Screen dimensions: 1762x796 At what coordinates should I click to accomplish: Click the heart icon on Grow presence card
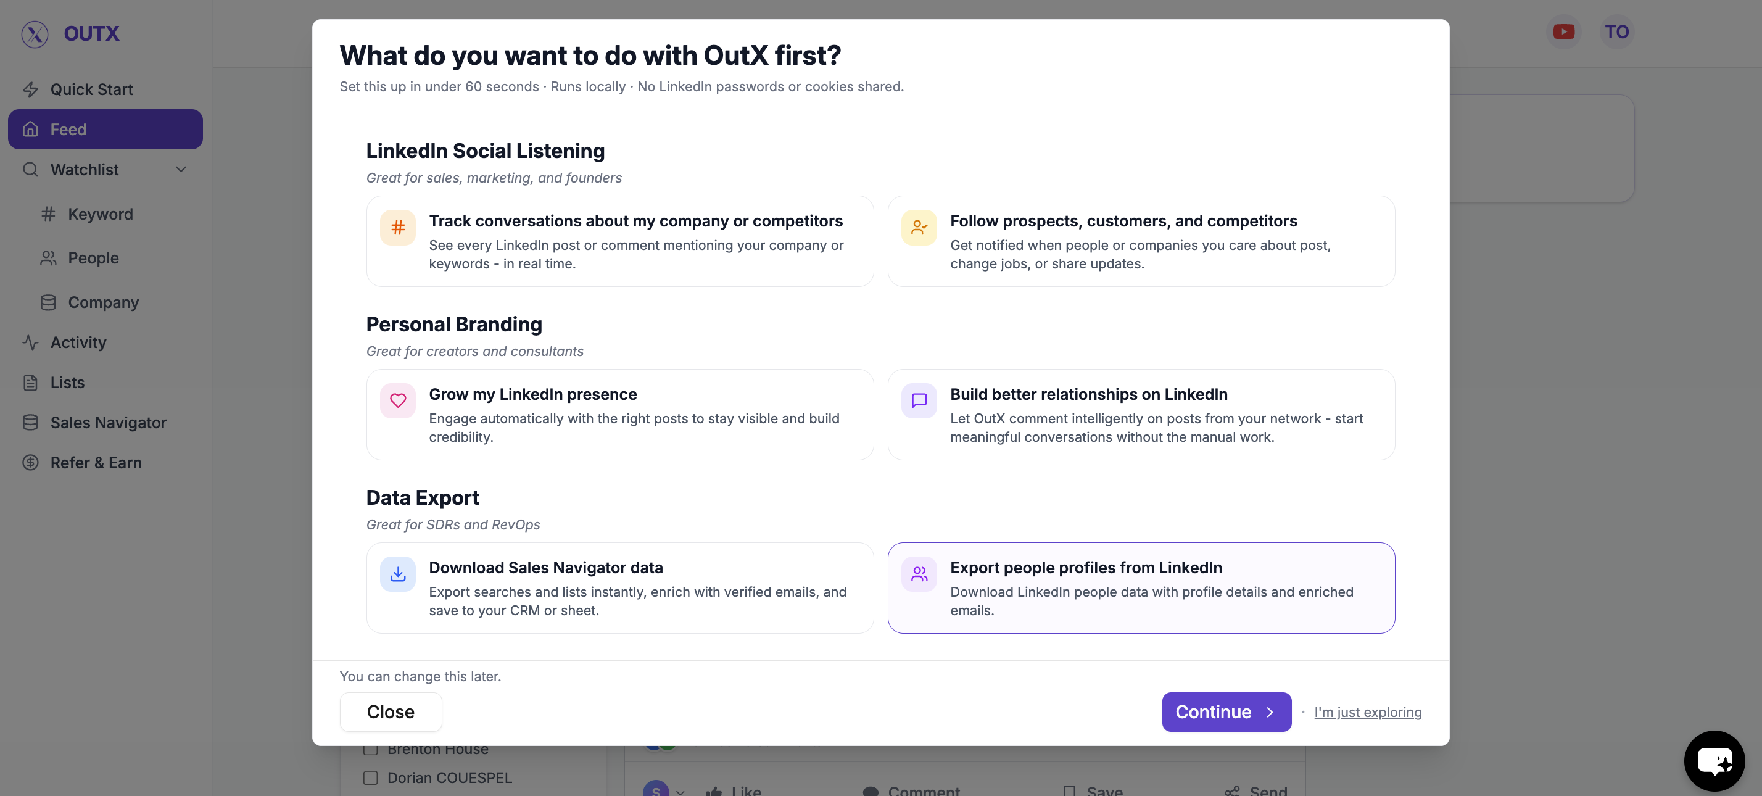point(397,400)
